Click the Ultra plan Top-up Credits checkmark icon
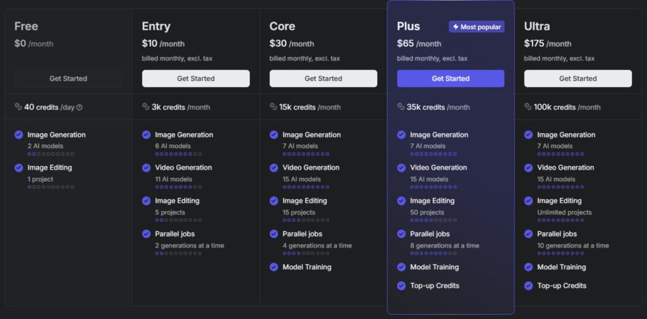This screenshot has height=319, width=647. [529, 286]
